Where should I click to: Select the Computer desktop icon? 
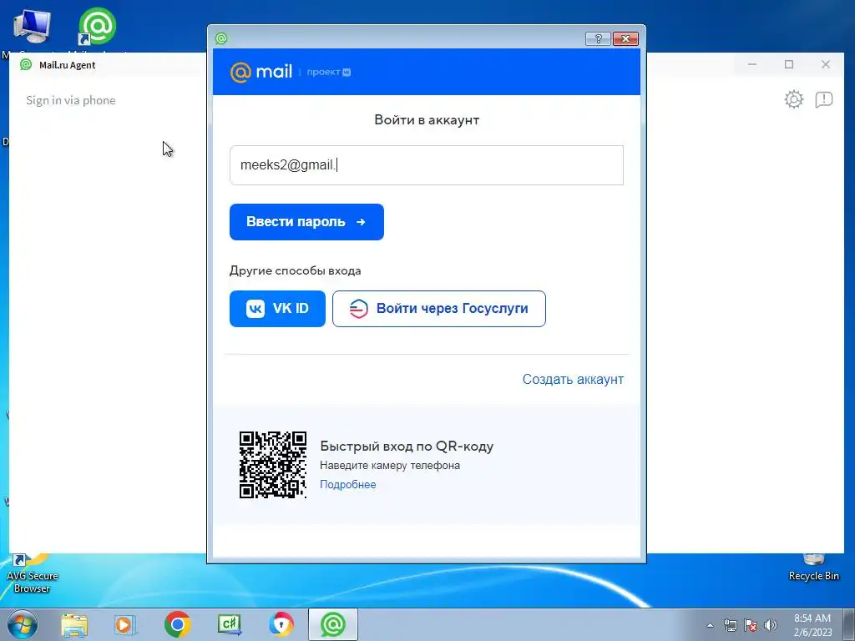click(32, 26)
